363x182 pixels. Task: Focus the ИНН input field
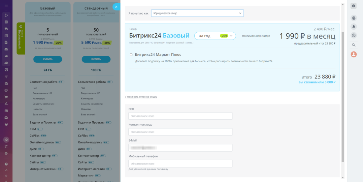pyautogui.click(x=180, y=116)
